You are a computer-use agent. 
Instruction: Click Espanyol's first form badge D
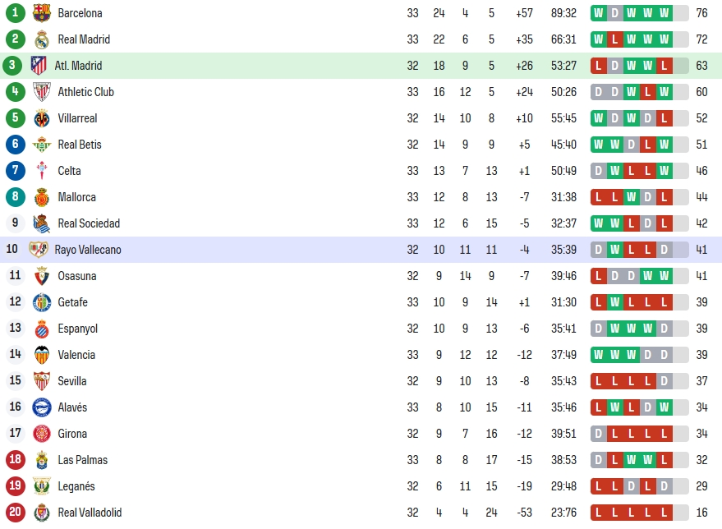(599, 329)
